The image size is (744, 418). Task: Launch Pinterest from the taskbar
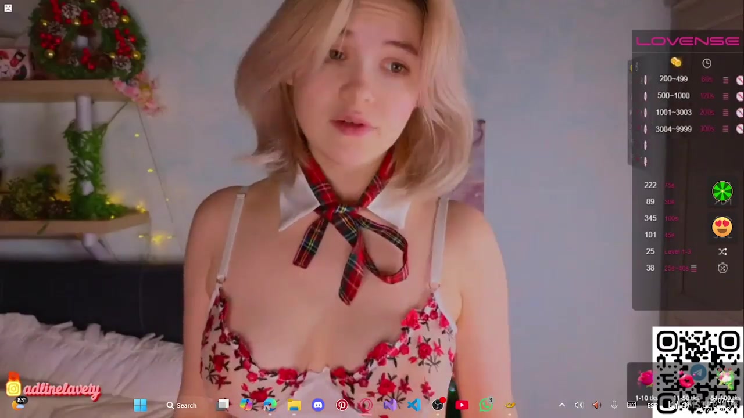point(342,405)
